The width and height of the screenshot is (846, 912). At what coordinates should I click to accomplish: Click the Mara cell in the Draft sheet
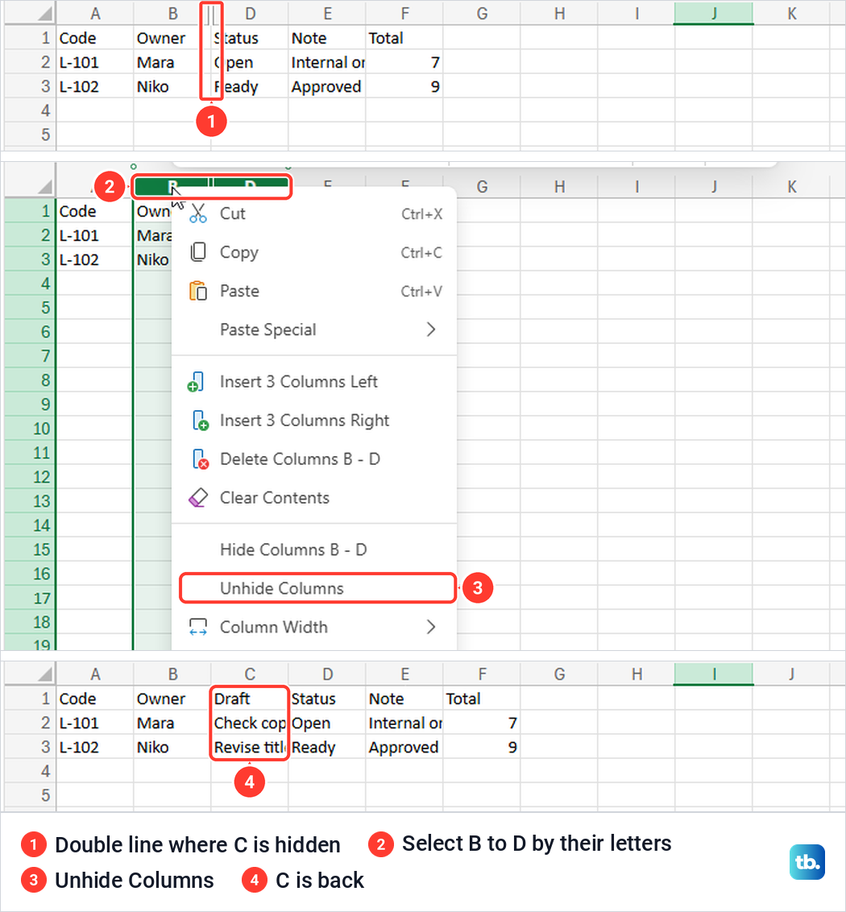(172, 723)
